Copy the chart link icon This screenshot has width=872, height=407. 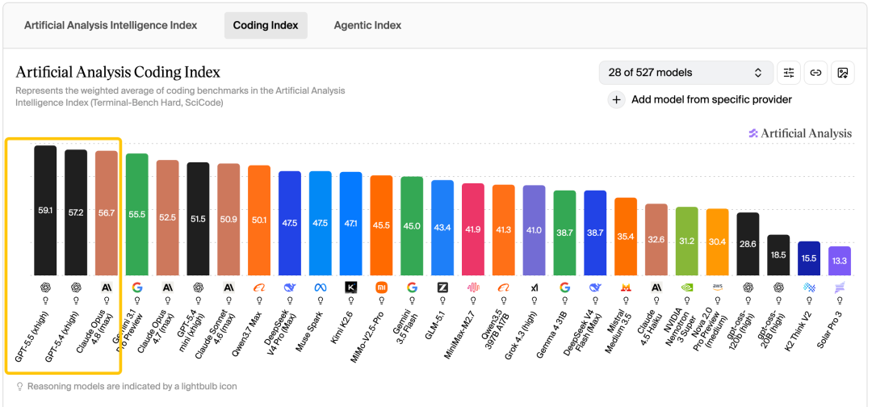[815, 73]
